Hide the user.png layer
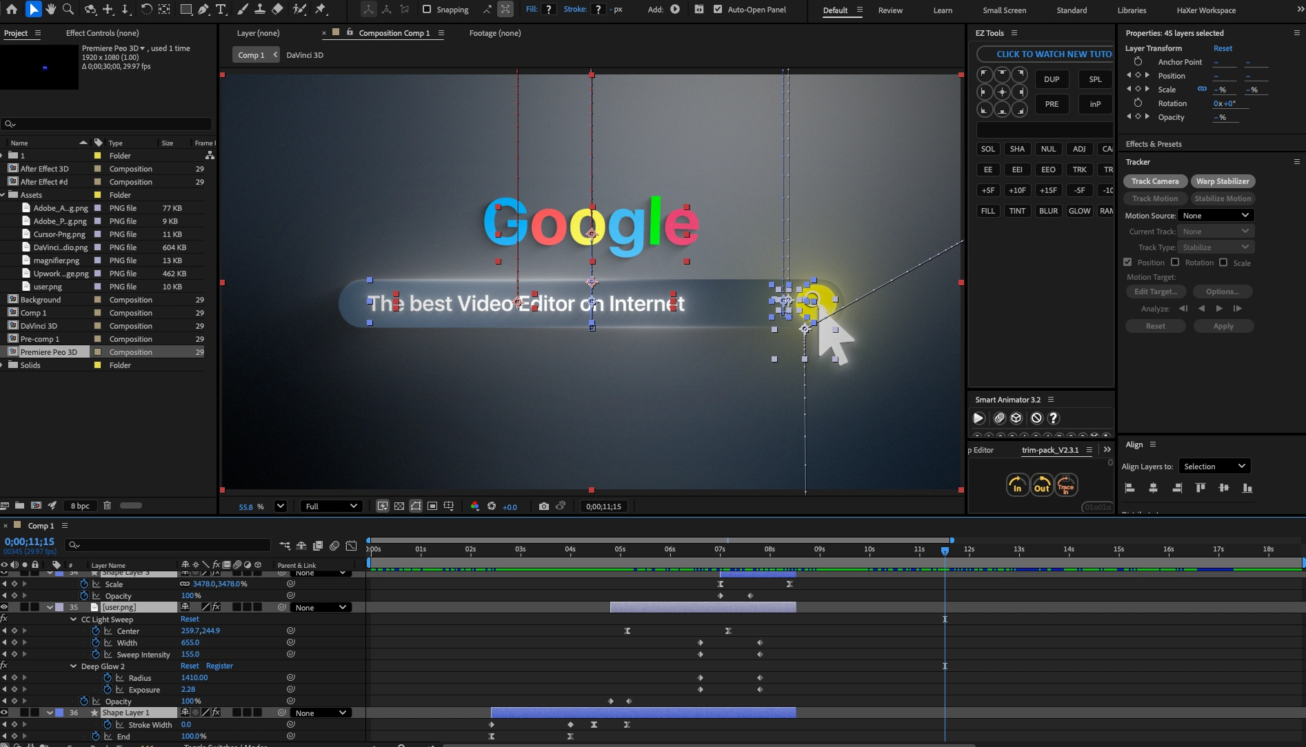 pos(4,607)
